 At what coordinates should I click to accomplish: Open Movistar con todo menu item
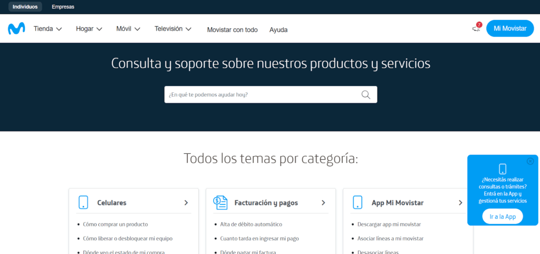232,30
